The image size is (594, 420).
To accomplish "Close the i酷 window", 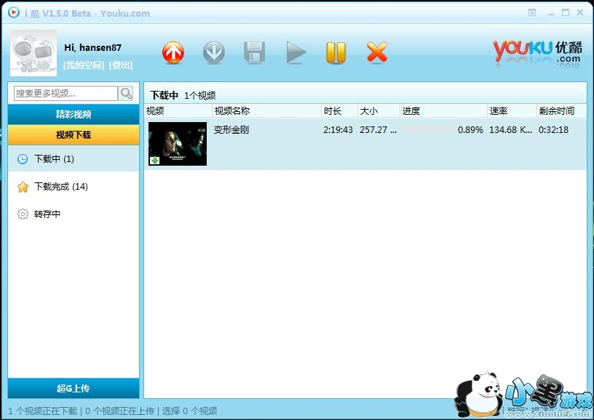I will [x=580, y=12].
